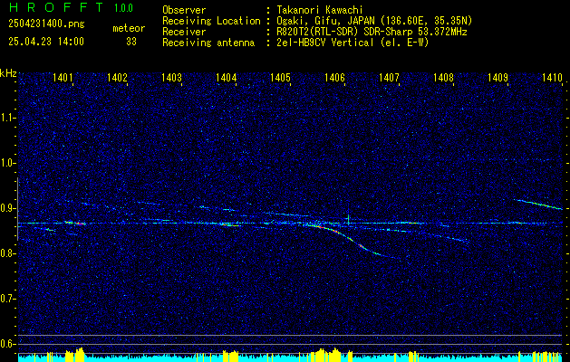
Task: Click the gray vertical range bar on left axis
Action: 17,209
